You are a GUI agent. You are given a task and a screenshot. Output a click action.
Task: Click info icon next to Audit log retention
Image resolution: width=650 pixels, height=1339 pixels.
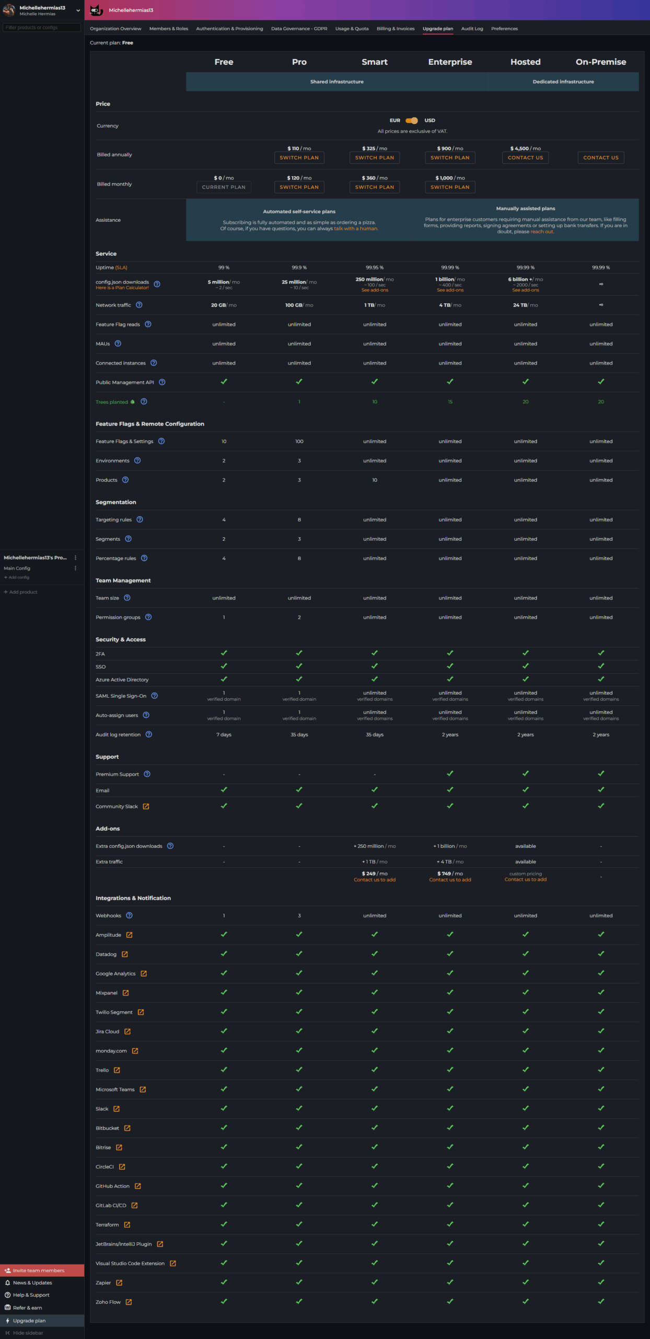point(148,734)
